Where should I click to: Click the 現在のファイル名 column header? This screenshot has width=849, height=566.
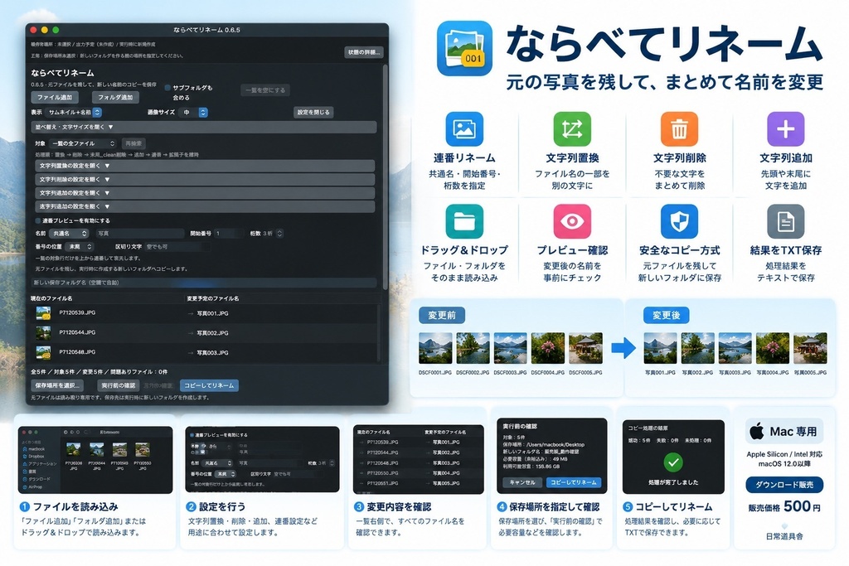point(51,298)
